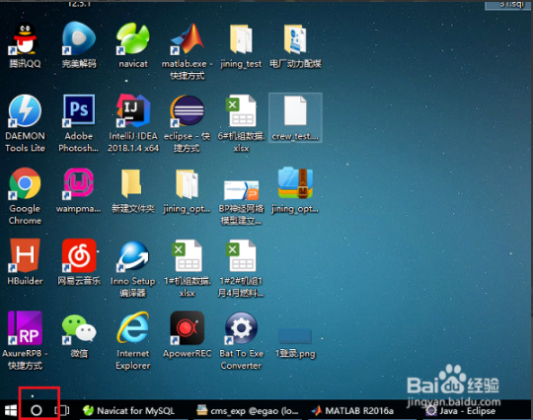533x420 pixels.
Task: Open the Tencent QQ desktop shortcut
Action: point(25,44)
